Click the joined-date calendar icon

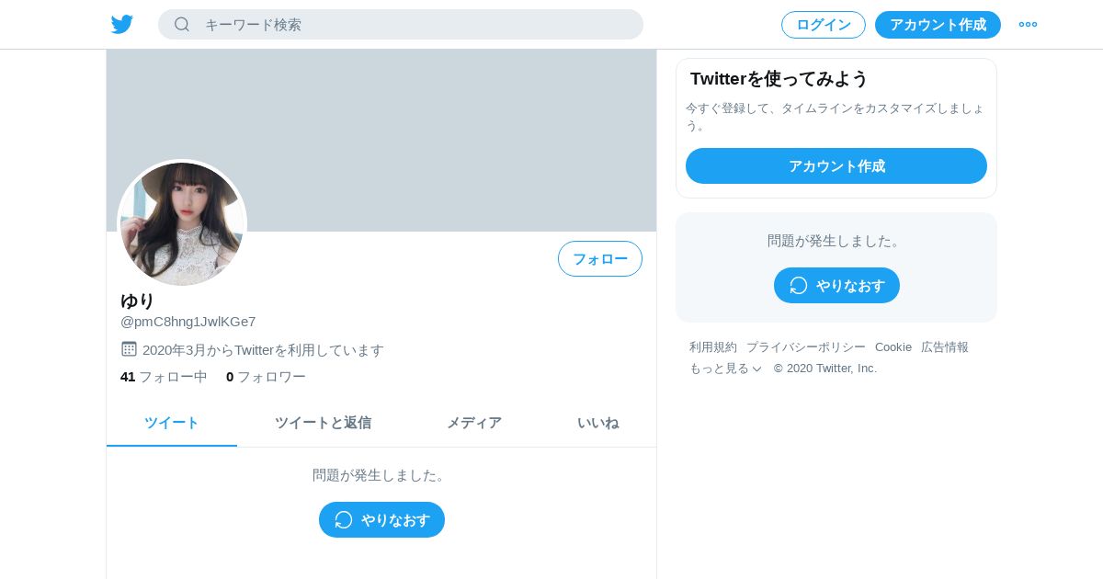[129, 349]
